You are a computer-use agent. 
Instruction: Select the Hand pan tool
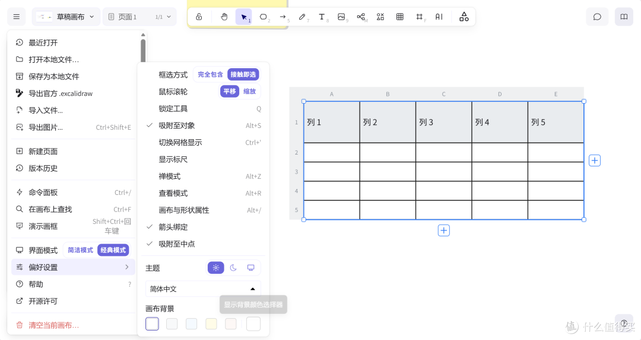pos(224,17)
